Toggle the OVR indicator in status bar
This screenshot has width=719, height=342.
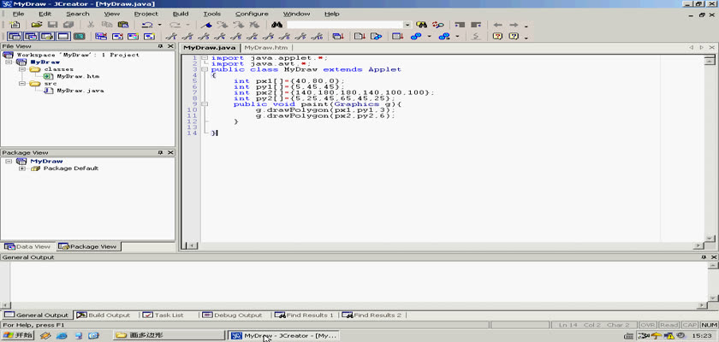(647, 325)
